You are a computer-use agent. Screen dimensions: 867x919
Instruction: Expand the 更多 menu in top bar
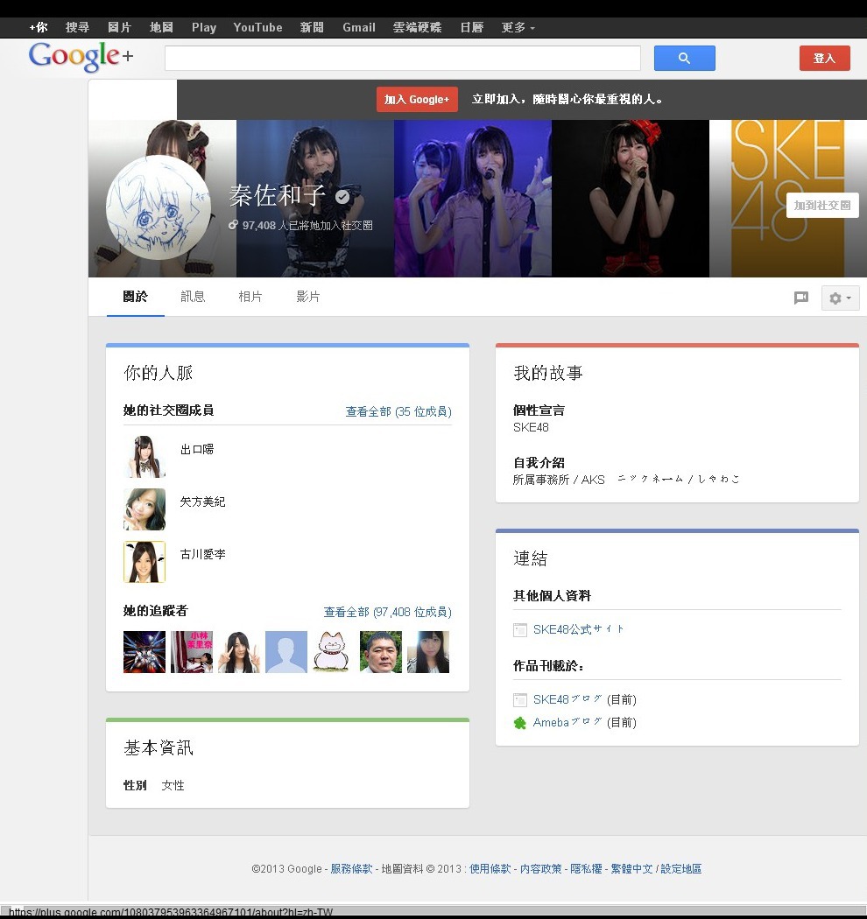coord(518,27)
